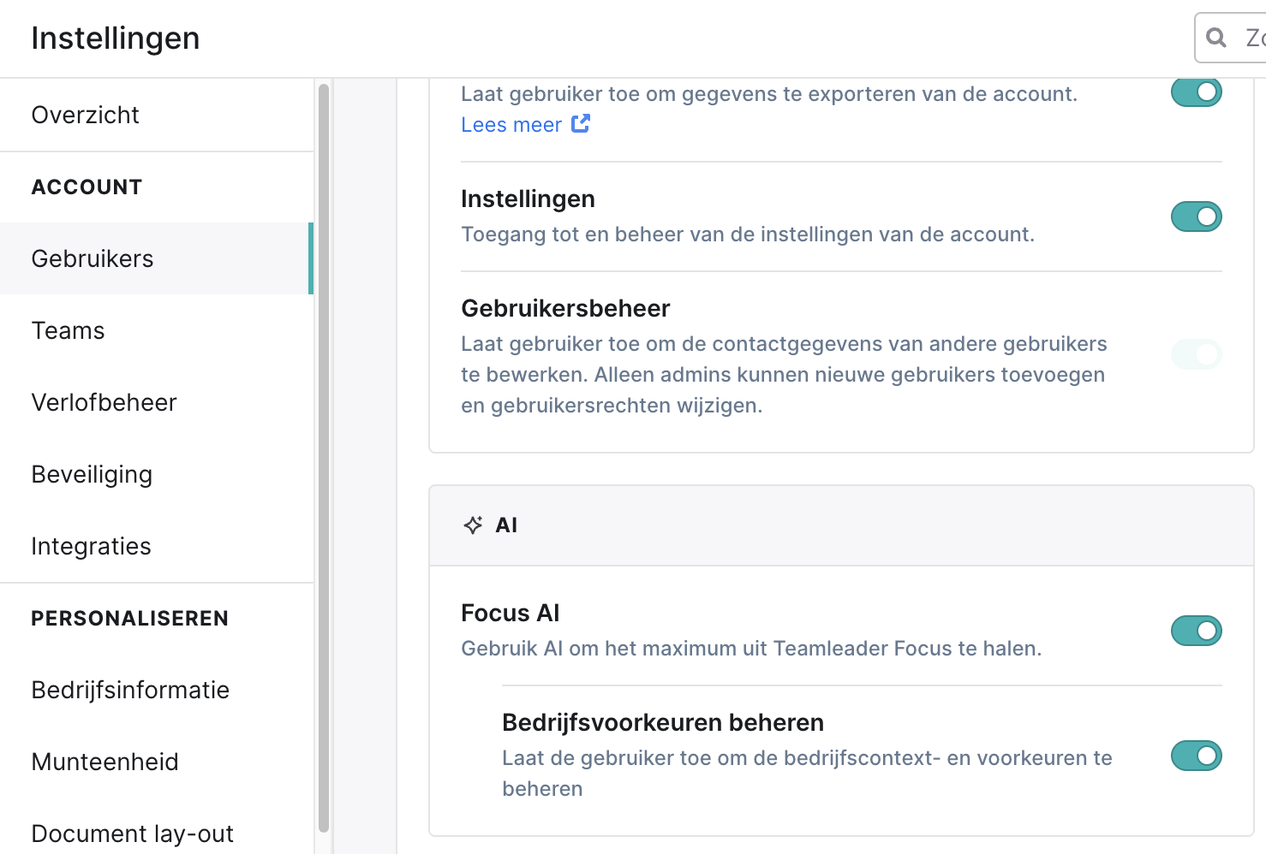The image size is (1266, 854).
Task: Focus the search input field
Action: pos(1231,38)
